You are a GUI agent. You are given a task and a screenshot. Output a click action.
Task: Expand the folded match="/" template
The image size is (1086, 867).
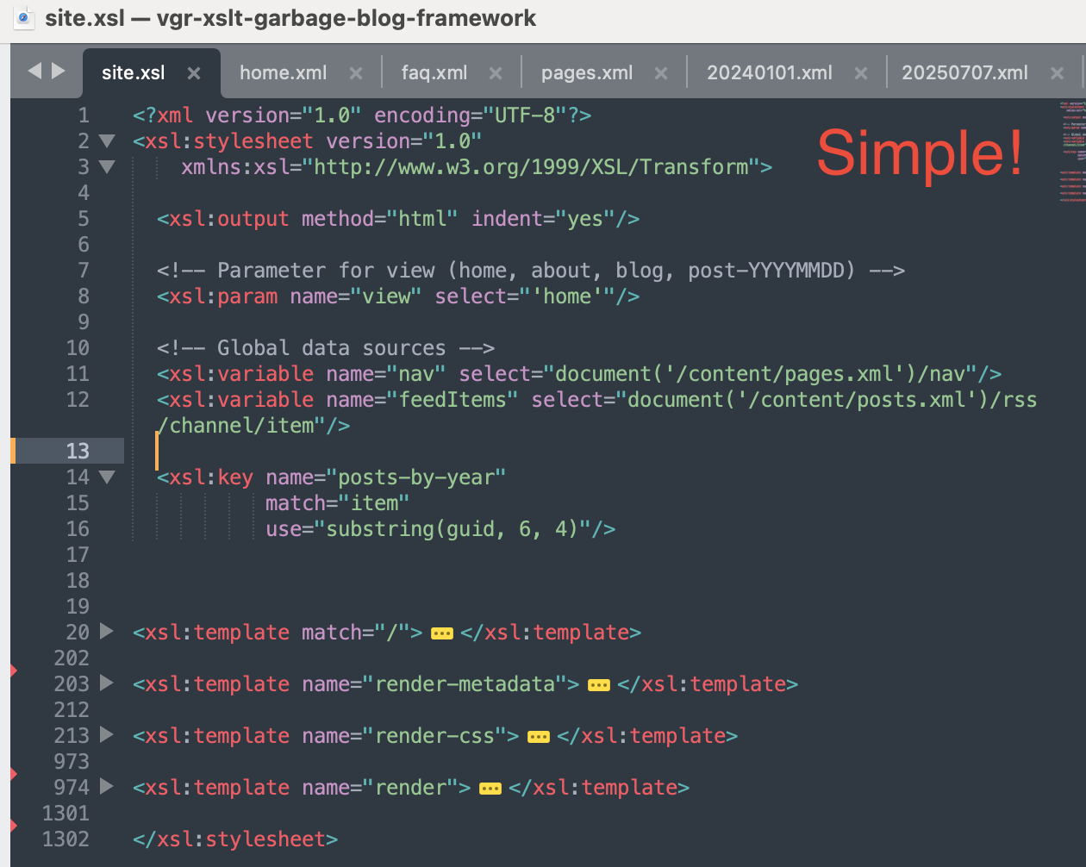click(107, 632)
